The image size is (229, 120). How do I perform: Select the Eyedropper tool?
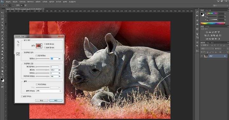(2, 28)
